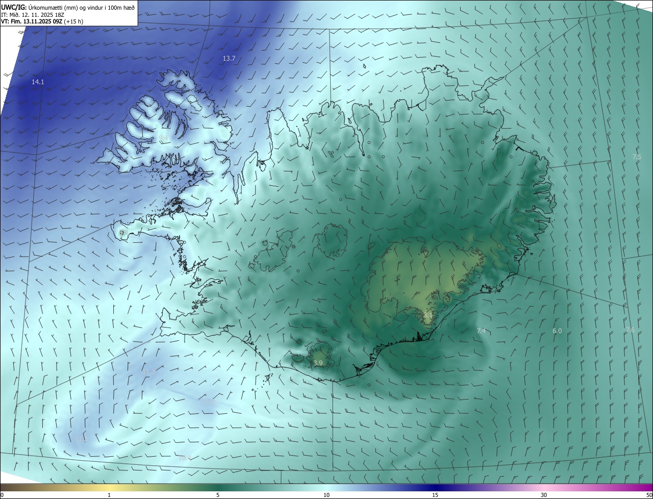Click the color scale tick label 1
Screen dimensions: 653x499
tap(109, 495)
